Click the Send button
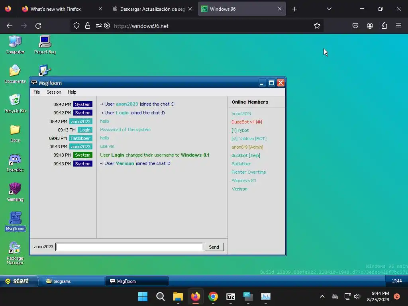Screen dimensions: 408x306 (x=214, y=247)
